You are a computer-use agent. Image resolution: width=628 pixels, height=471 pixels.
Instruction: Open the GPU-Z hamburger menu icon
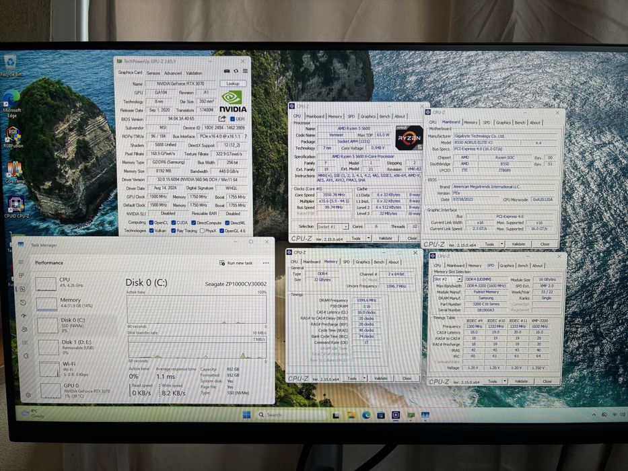coord(245,71)
